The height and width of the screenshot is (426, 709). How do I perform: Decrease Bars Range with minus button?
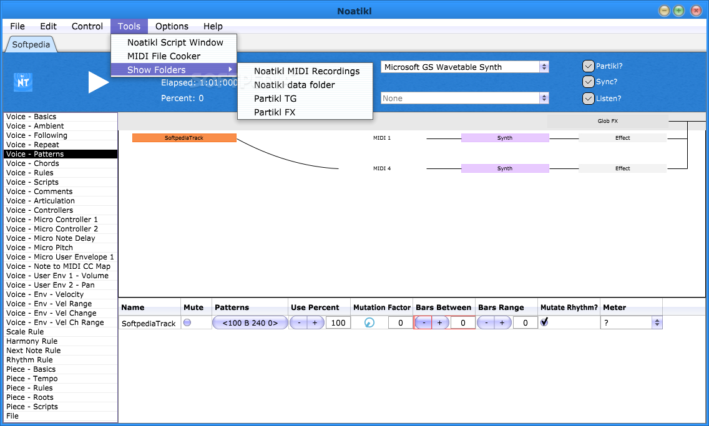(x=486, y=322)
